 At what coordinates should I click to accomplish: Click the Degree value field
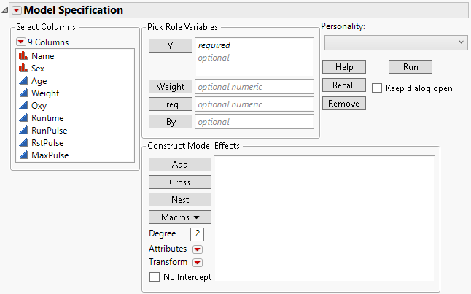(197, 234)
